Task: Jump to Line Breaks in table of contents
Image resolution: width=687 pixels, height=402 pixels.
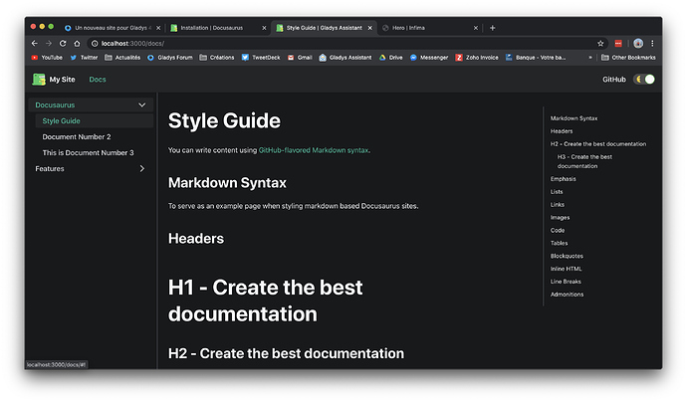Action: click(x=566, y=282)
